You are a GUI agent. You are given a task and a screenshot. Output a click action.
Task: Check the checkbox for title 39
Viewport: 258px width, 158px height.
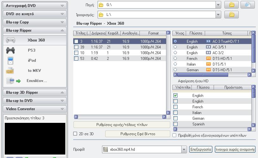click(76, 47)
